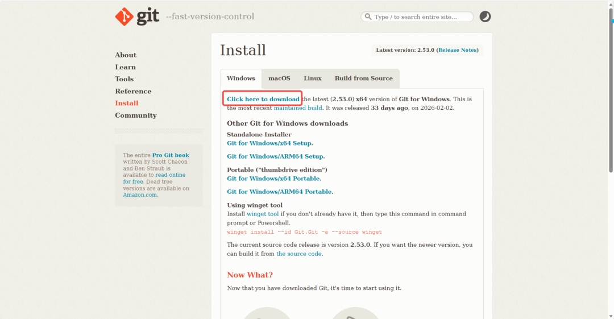Click the scrollbar down arrow

(x=611, y=316)
